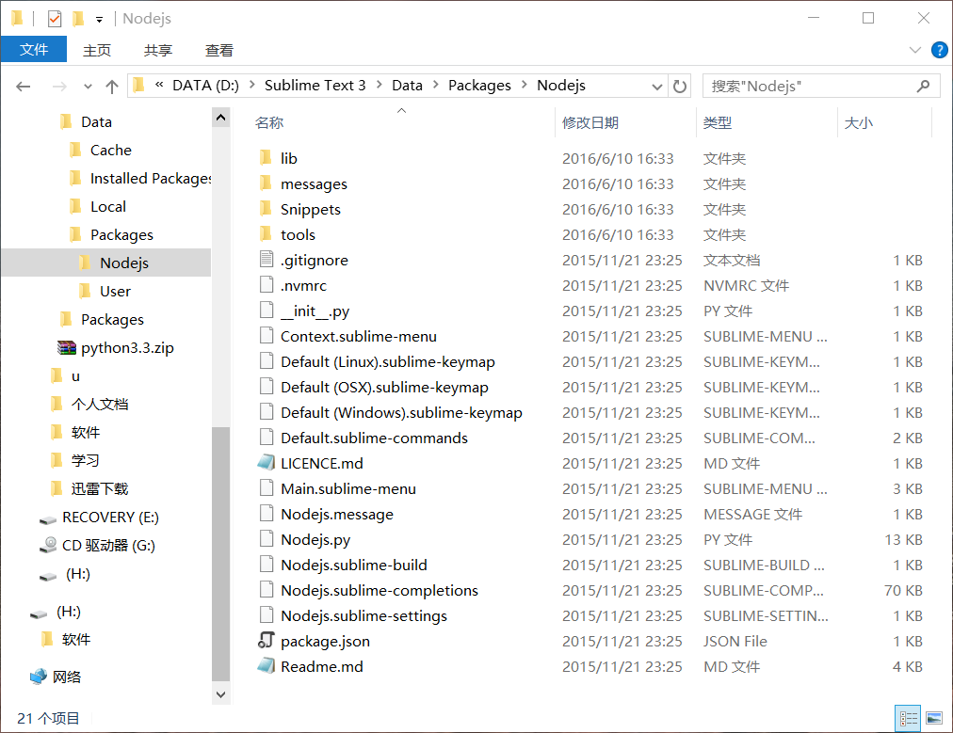Click the navigation pane scrollbar thumb

pyautogui.click(x=220, y=554)
